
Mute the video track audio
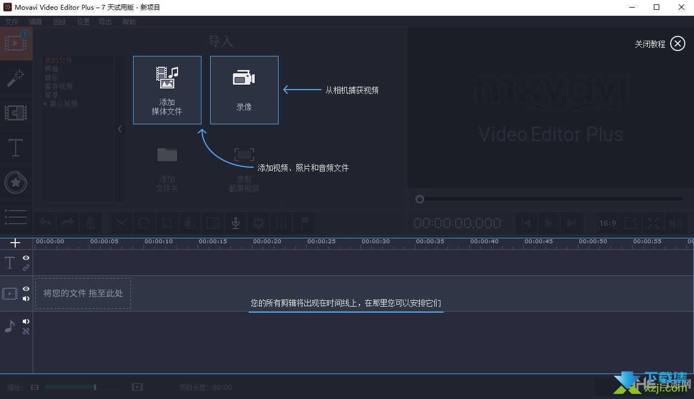tap(26, 298)
